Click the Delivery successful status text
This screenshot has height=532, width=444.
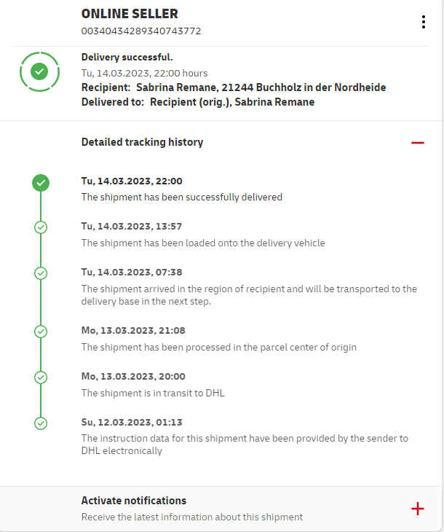[127, 57]
